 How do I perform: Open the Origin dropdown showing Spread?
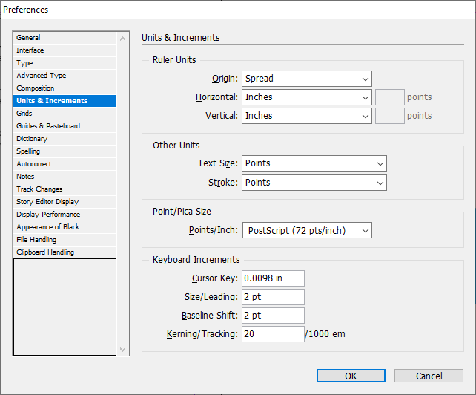click(307, 79)
